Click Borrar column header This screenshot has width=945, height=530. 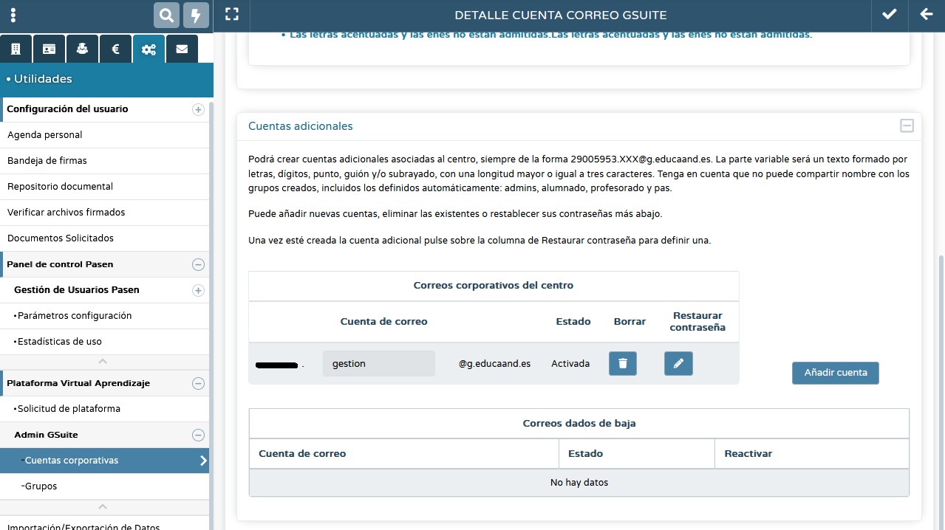[630, 322]
